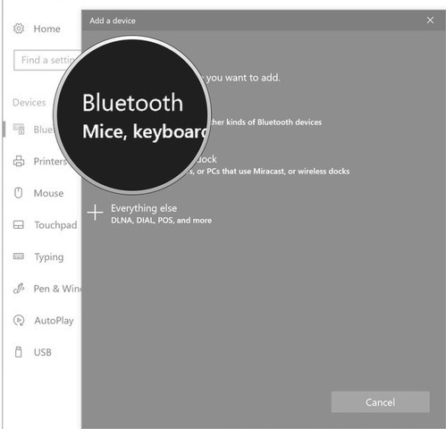Open the Typing settings section

pos(49,257)
